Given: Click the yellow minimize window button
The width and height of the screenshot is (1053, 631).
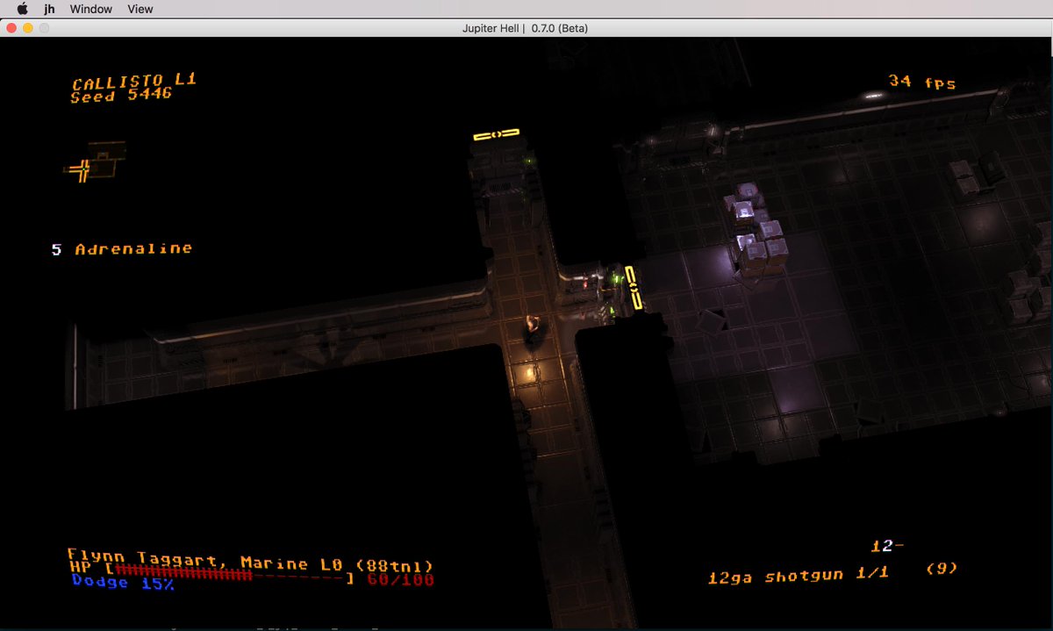Looking at the screenshot, I should (x=27, y=28).
